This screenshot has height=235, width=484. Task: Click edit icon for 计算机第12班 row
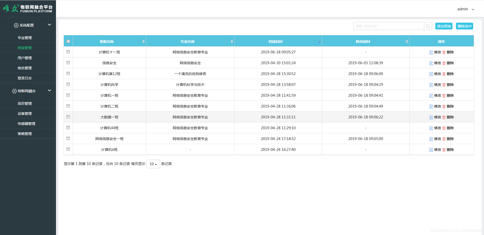pyautogui.click(x=431, y=74)
